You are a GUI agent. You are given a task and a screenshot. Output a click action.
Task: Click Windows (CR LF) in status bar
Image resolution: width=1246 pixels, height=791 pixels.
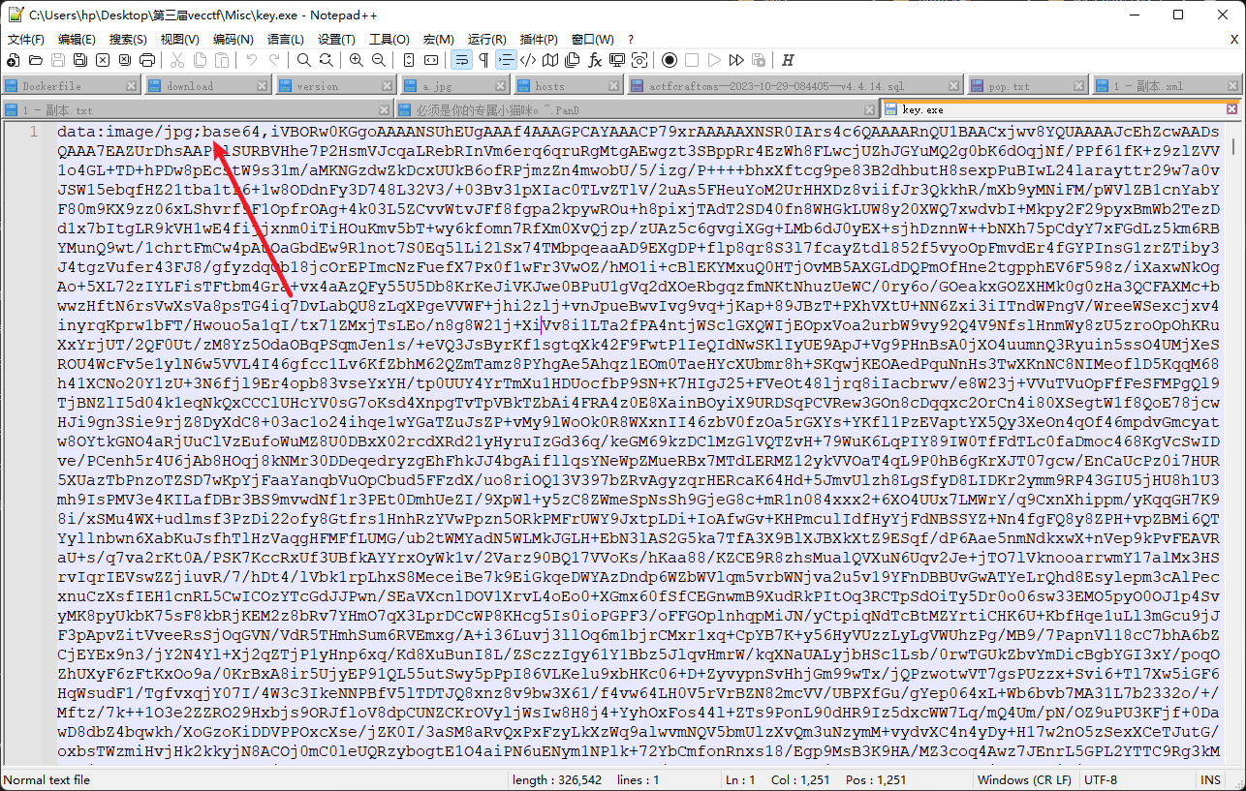click(x=1024, y=779)
